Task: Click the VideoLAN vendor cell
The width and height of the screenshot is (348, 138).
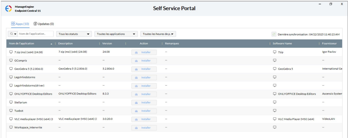Action: [328, 119]
